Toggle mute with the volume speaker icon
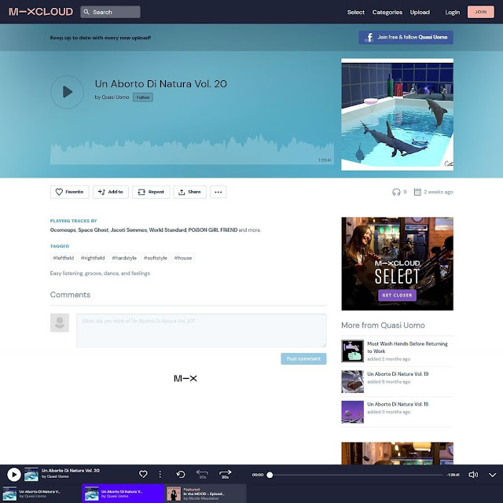This screenshot has height=503, width=503. 473,475
